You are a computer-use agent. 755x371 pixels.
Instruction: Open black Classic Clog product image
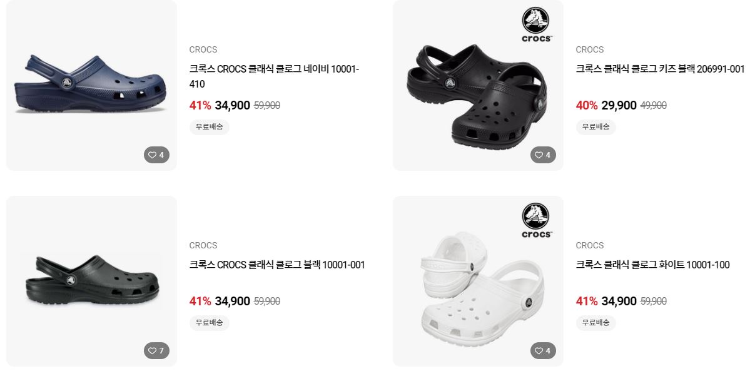(91, 281)
